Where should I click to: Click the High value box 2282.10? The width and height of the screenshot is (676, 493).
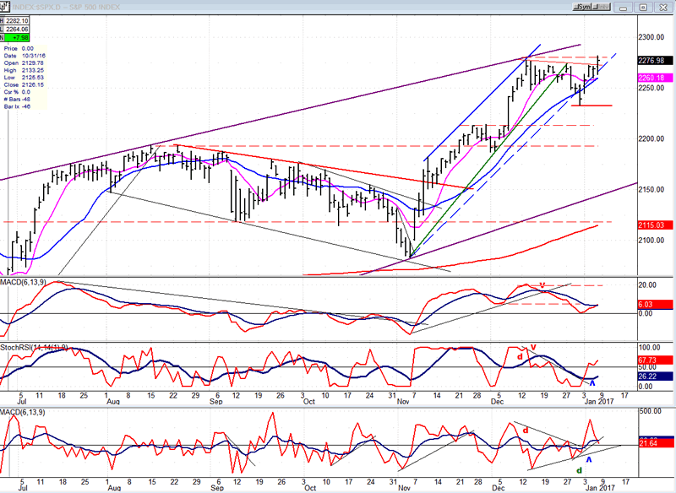coord(19,20)
